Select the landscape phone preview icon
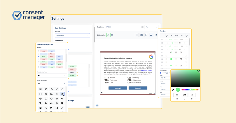 point(142,35)
